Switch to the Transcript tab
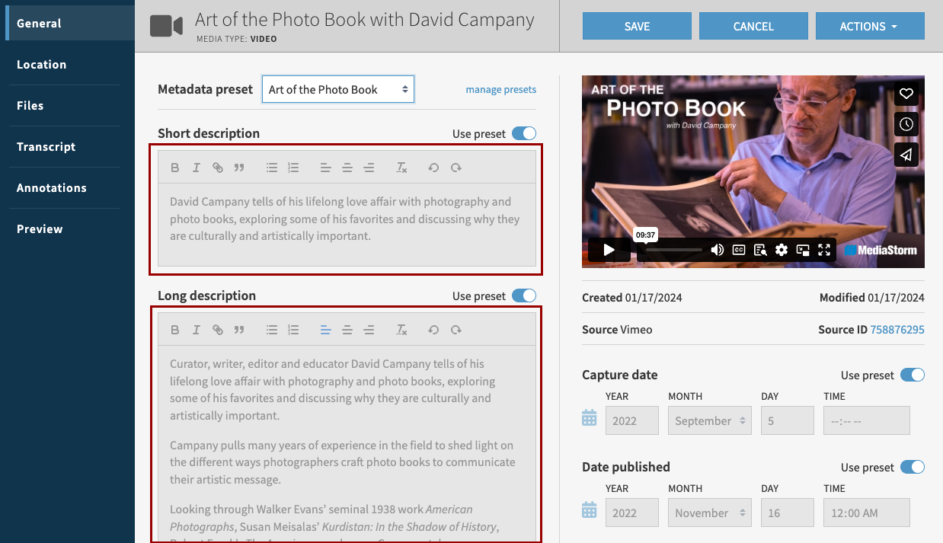 [46, 147]
